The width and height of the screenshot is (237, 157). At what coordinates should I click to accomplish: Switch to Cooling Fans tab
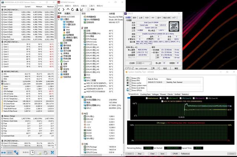[145, 94]
